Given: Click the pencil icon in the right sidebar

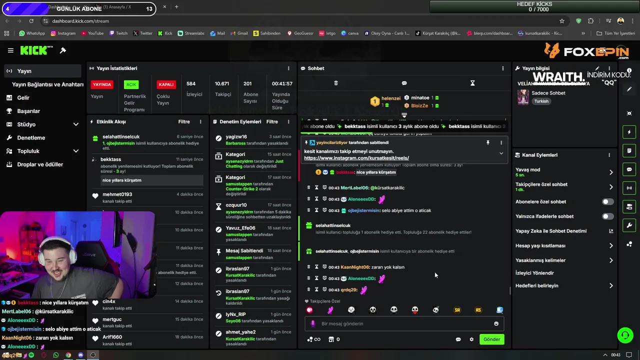Looking at the screenshot, I should (629, 89).
